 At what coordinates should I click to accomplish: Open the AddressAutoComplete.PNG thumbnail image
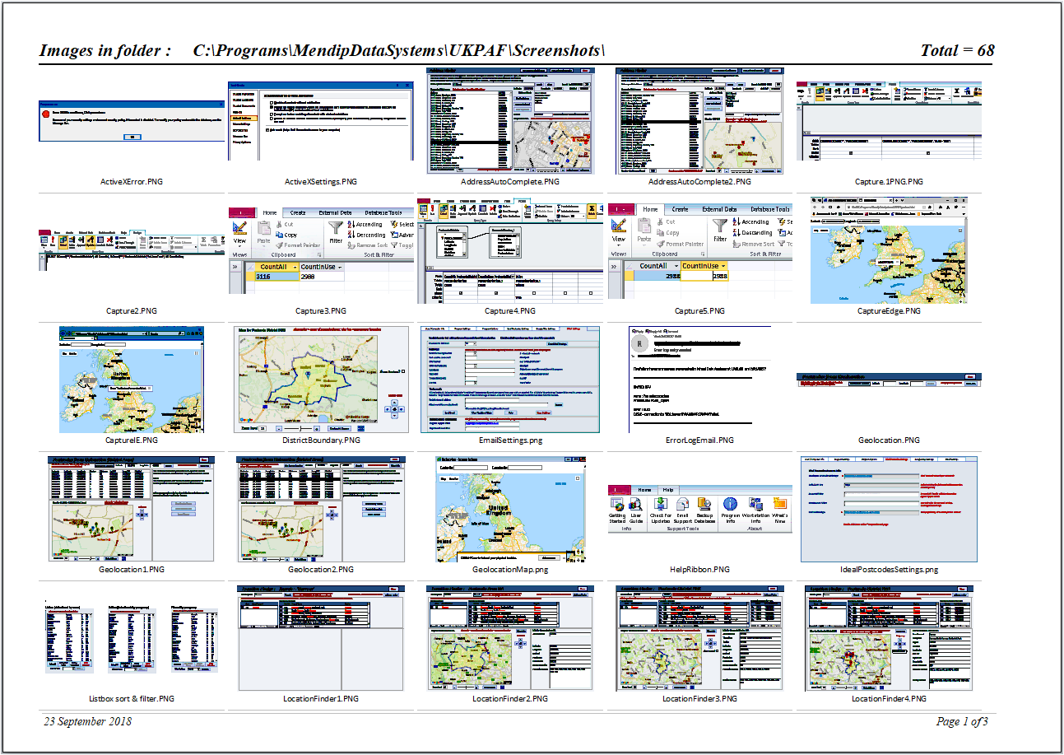pos(511,121)
